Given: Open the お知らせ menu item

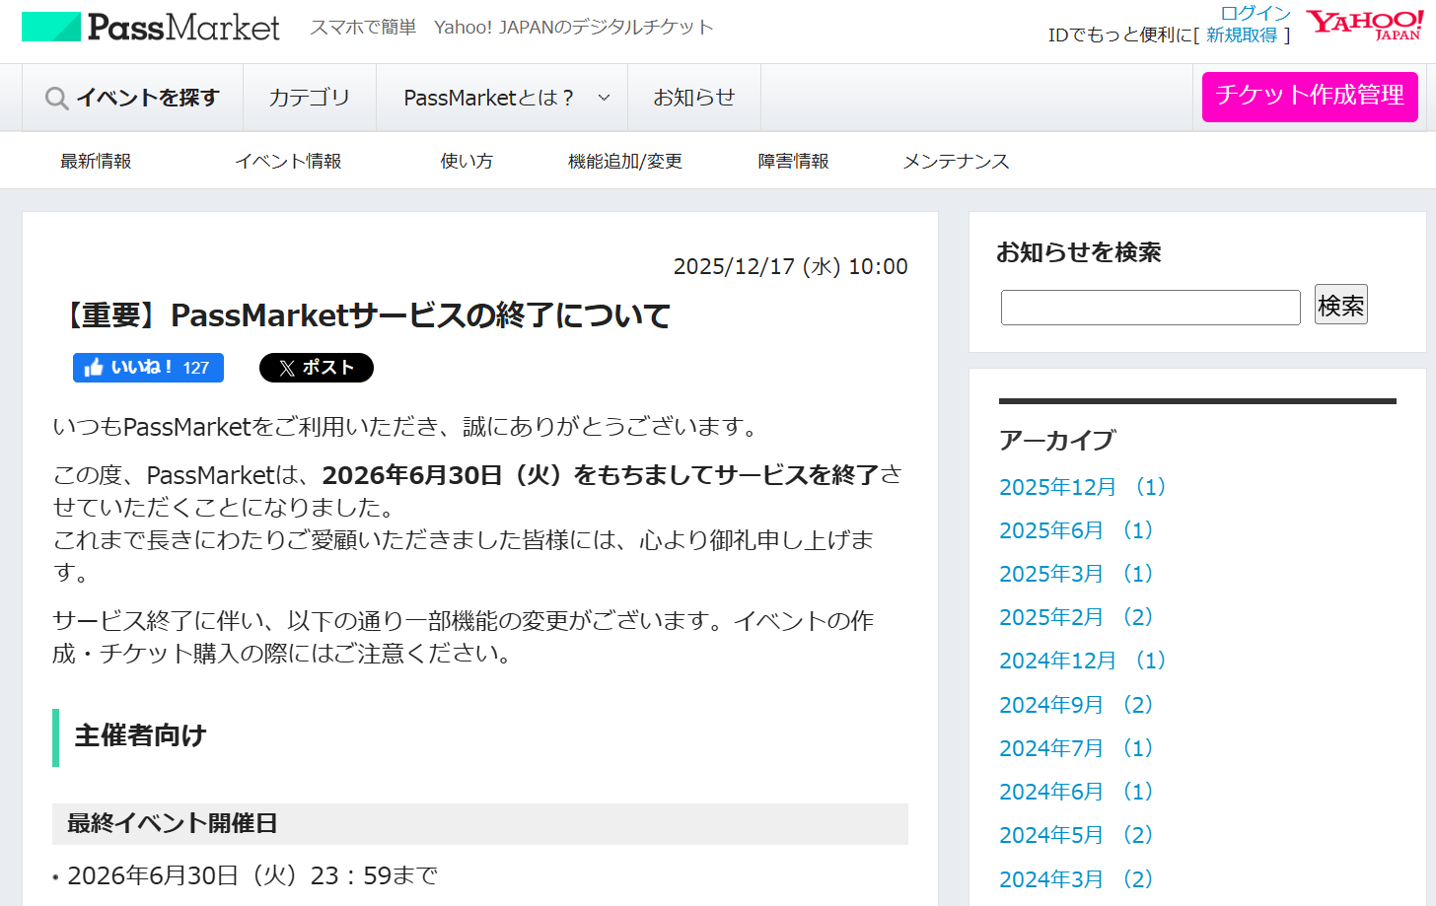Looking at the screenshot, I should point(693,98).
